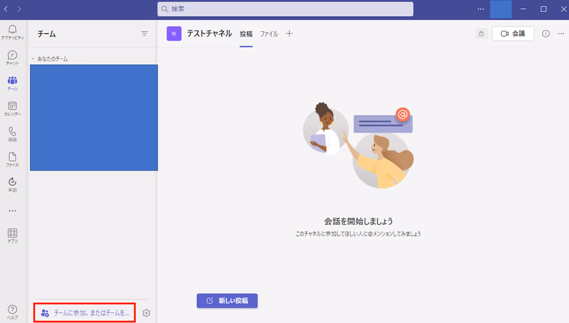Screen dimensions: 569x323
Task: Maximize the Teams window
Action: point(543,9)
